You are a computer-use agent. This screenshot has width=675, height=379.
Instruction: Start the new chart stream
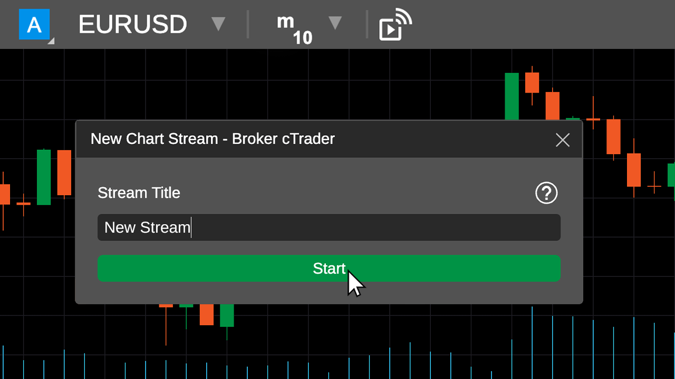(329, 268)
